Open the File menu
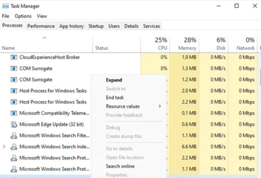The width and height of the screenshot is (261, 178). click(5, 16)
